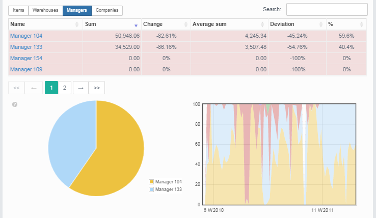Select the Companies tab

(x=108, y=10)
